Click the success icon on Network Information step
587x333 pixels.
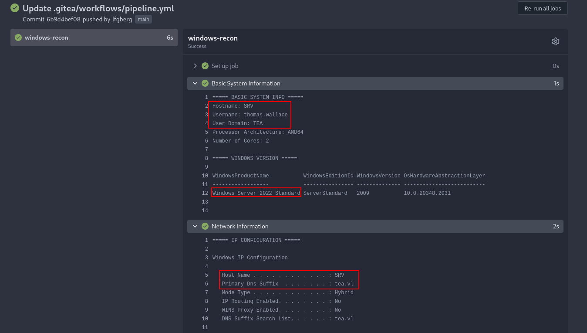coord(205,226)
